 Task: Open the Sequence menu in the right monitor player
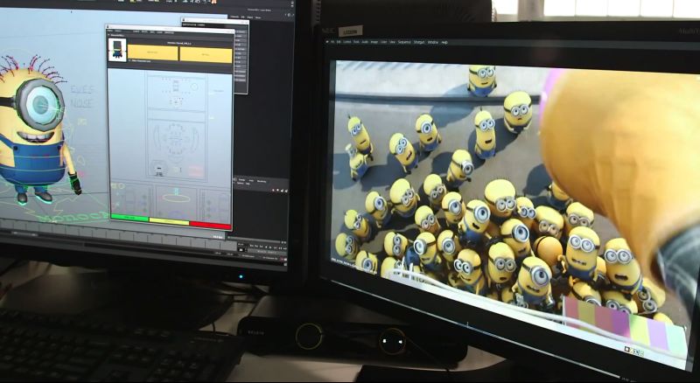(404, 42)
